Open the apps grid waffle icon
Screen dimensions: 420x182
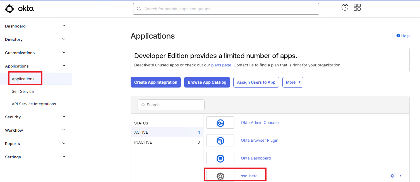[357, 7]
